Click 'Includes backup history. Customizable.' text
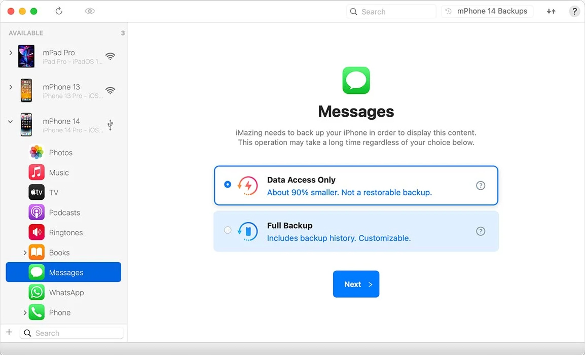585x355 pixels. (x=339, y=238)
